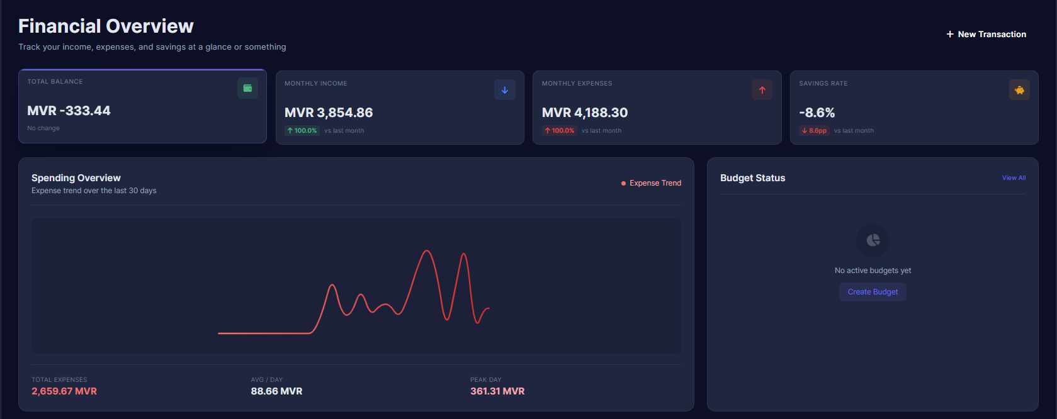Click the TOTAL EXPENSES label below chart
Image resolution: width=1057 pixels, height=419 pixels.
tap(60, 380)
